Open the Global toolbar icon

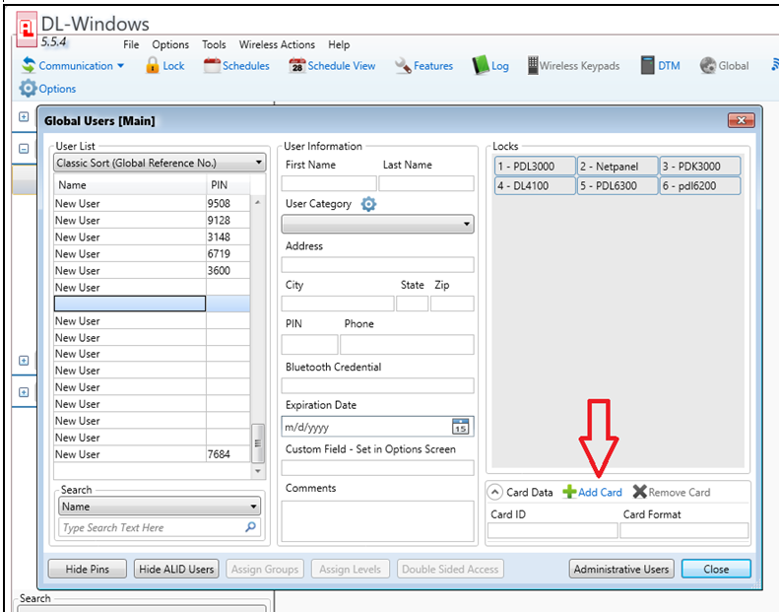point(708,66)
